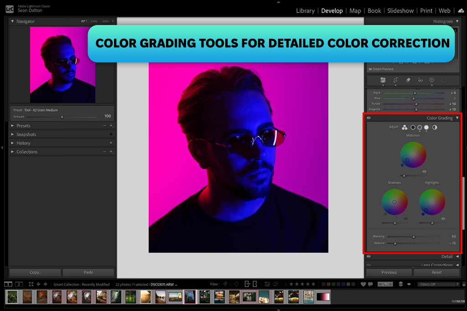Clear History with the X icon
Viewport: 467px width, 311px height.
pos(111,143)
